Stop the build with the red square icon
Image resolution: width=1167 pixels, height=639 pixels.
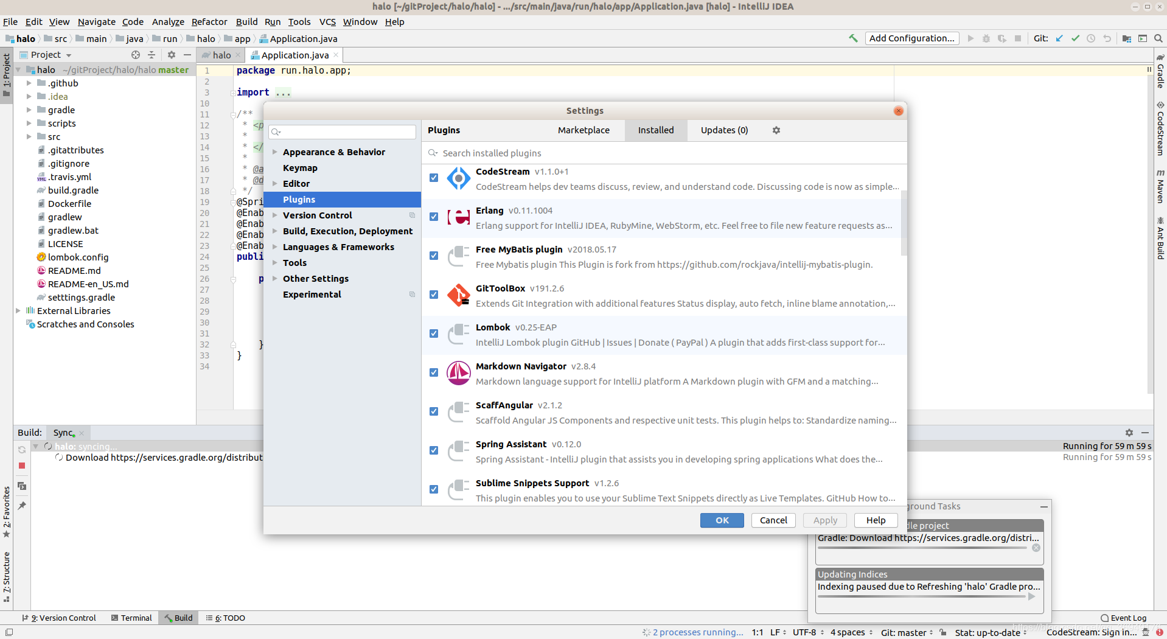[22, 466]
